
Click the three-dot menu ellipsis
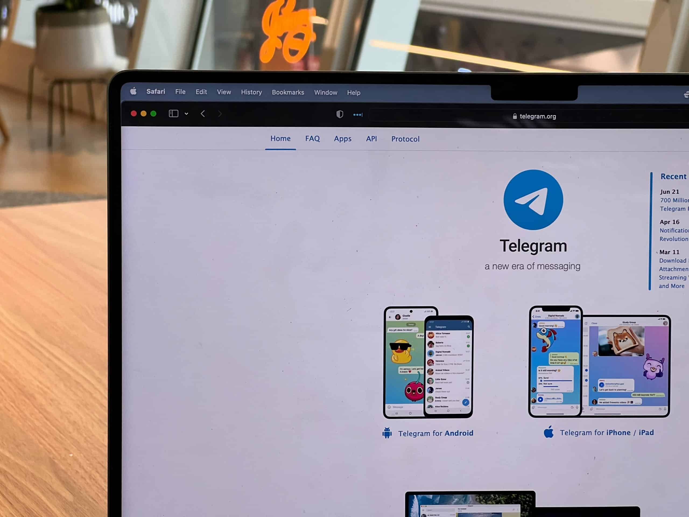pos(357,114)
